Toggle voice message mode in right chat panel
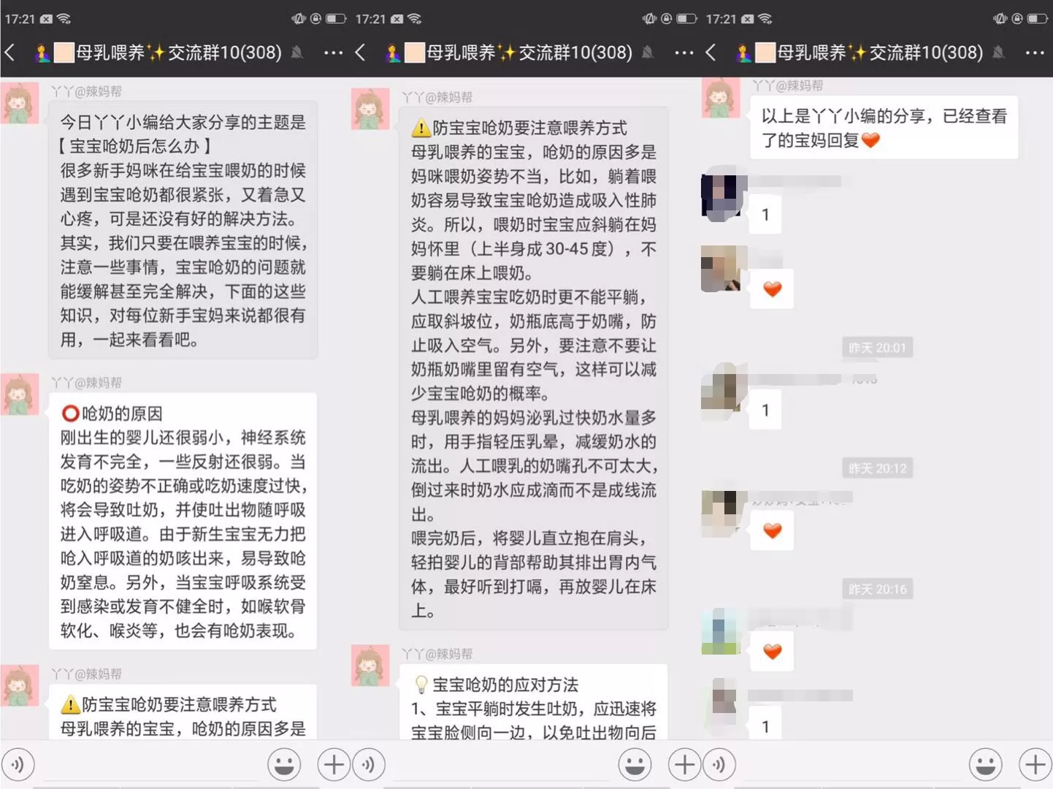The image size is (1053, 789). [x=719, y=765]
